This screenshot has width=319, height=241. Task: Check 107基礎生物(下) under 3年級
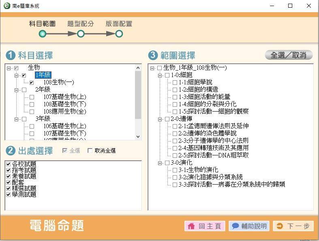pos(32,133)
